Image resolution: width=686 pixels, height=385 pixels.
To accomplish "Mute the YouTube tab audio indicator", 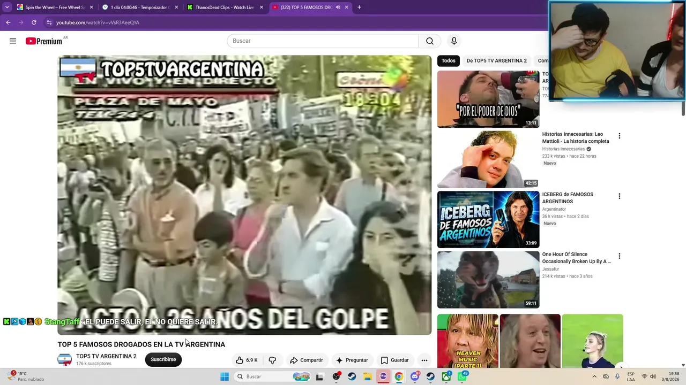I will tap(338, 7).
